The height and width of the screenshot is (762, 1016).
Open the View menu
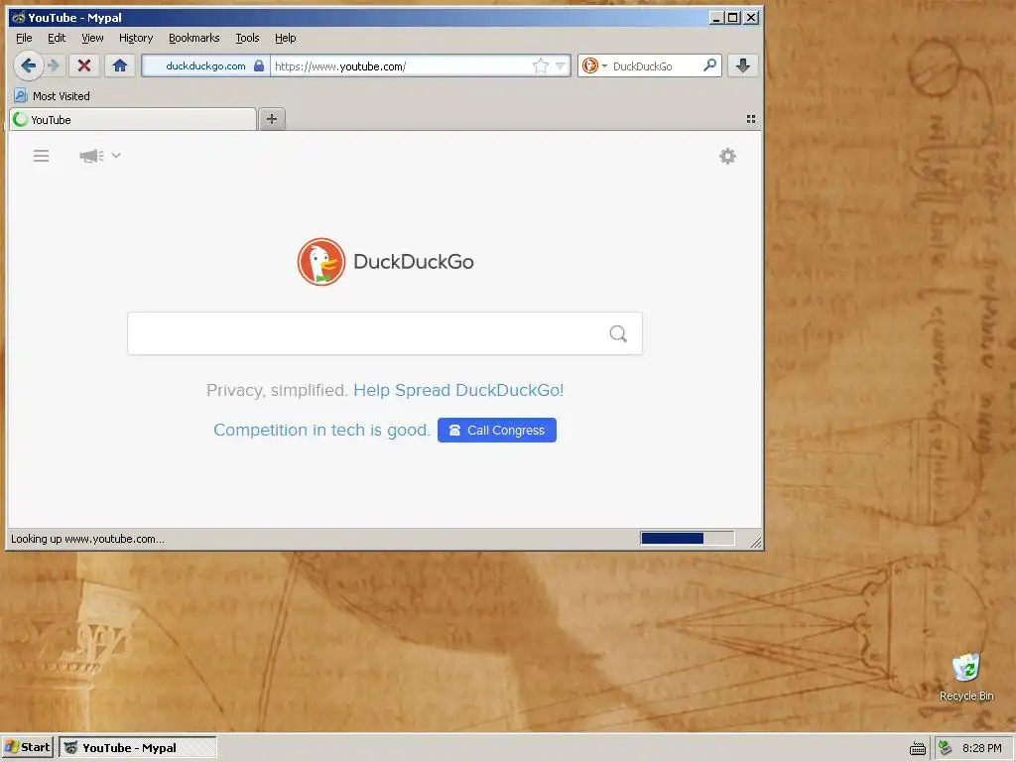92,39
